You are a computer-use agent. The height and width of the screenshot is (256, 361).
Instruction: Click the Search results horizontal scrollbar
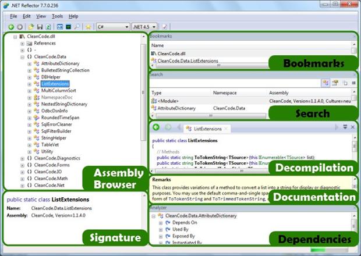211,115
